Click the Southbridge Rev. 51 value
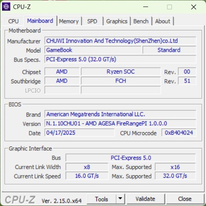Screen dimensions: 206x206 click(187, 81)
